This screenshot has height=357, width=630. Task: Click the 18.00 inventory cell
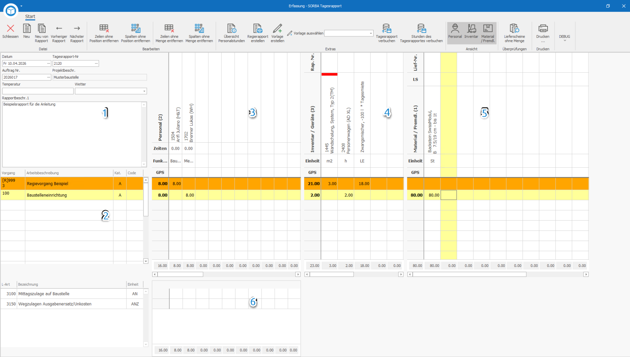tap(362, 184)
